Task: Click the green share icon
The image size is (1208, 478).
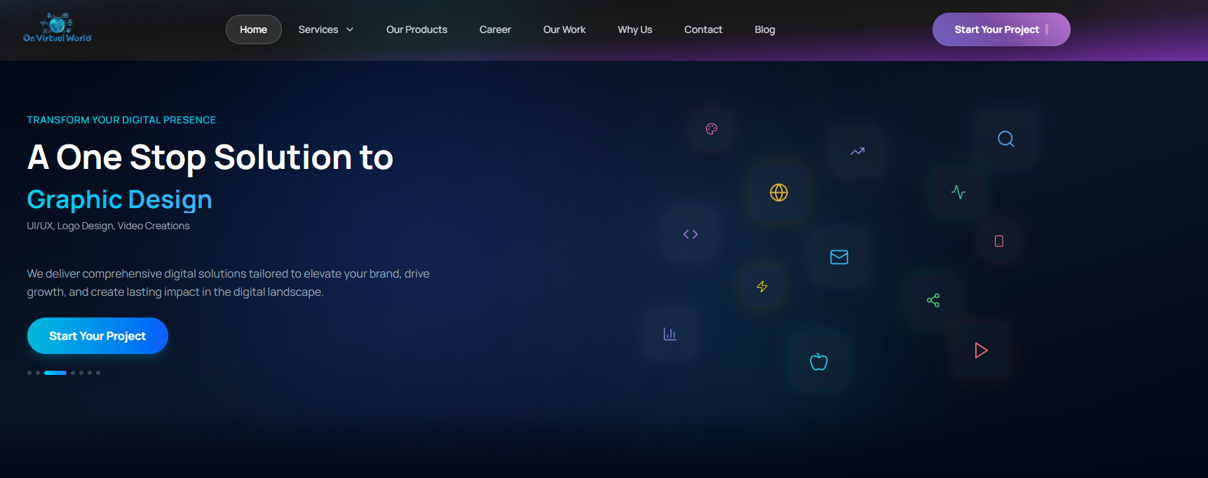Action: point(933,300)
